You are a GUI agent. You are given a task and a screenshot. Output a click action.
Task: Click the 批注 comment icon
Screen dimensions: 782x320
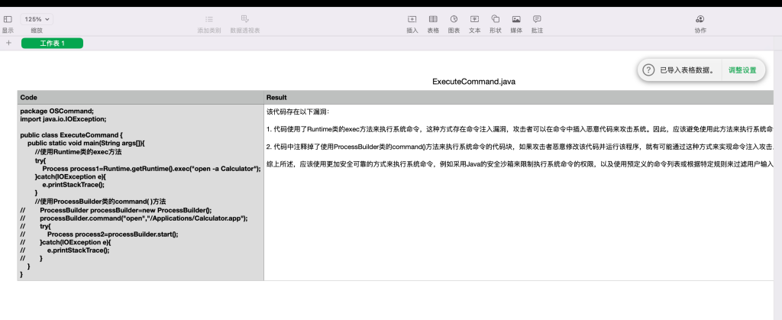tap(537, 19)
